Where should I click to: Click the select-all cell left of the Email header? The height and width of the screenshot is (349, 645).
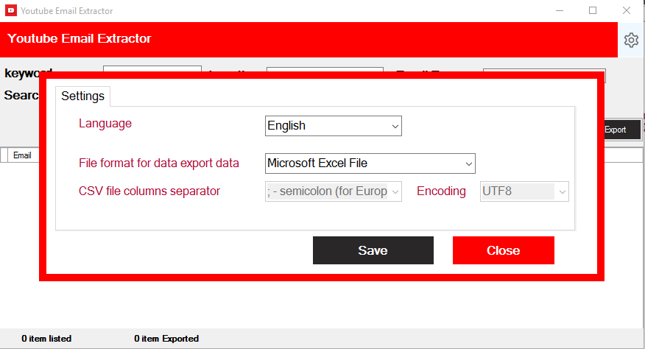click(4, 155)
